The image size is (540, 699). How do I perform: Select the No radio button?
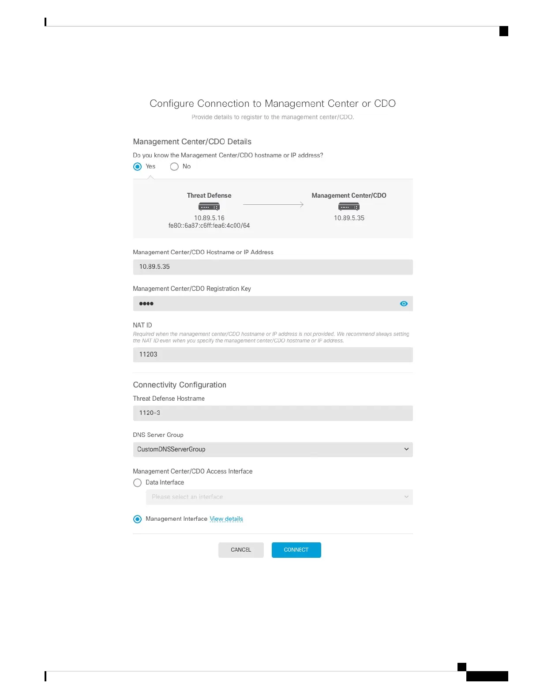point(174,166)
